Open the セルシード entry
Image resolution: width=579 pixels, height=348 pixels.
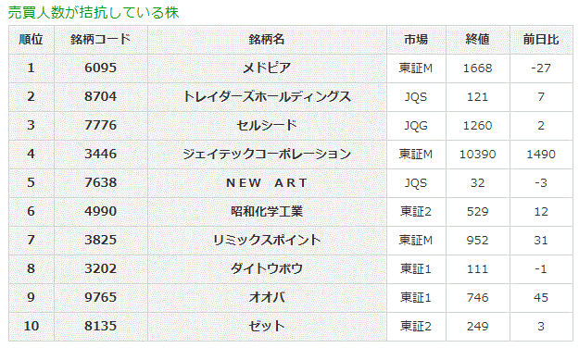click(x=267, y=126)
